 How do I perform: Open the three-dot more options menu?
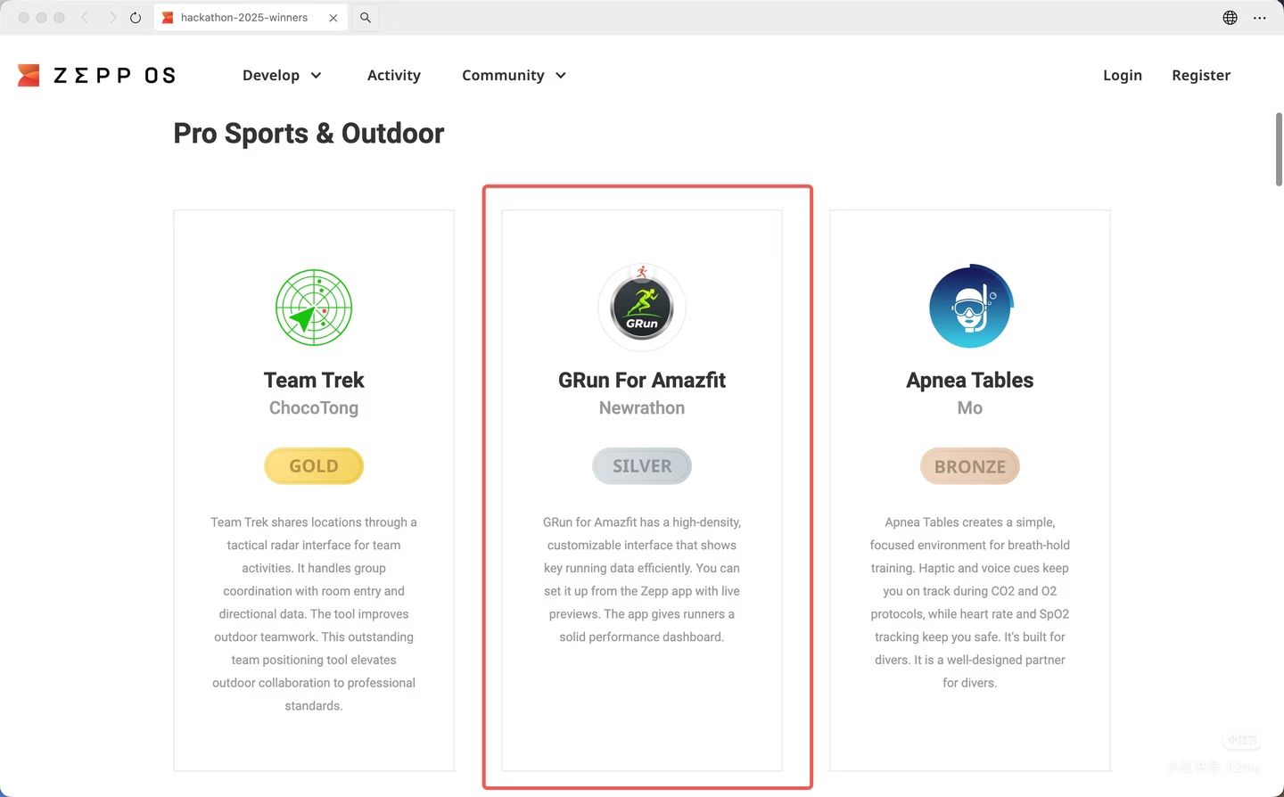(1259, 18)
